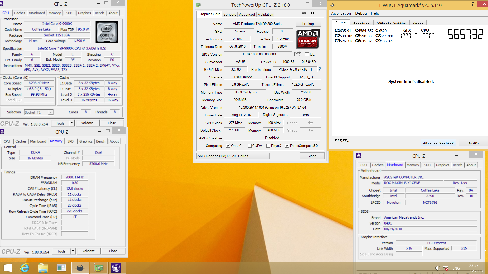
Task: Switch to Aquamark in the taskbar
Action: [80, 268]
